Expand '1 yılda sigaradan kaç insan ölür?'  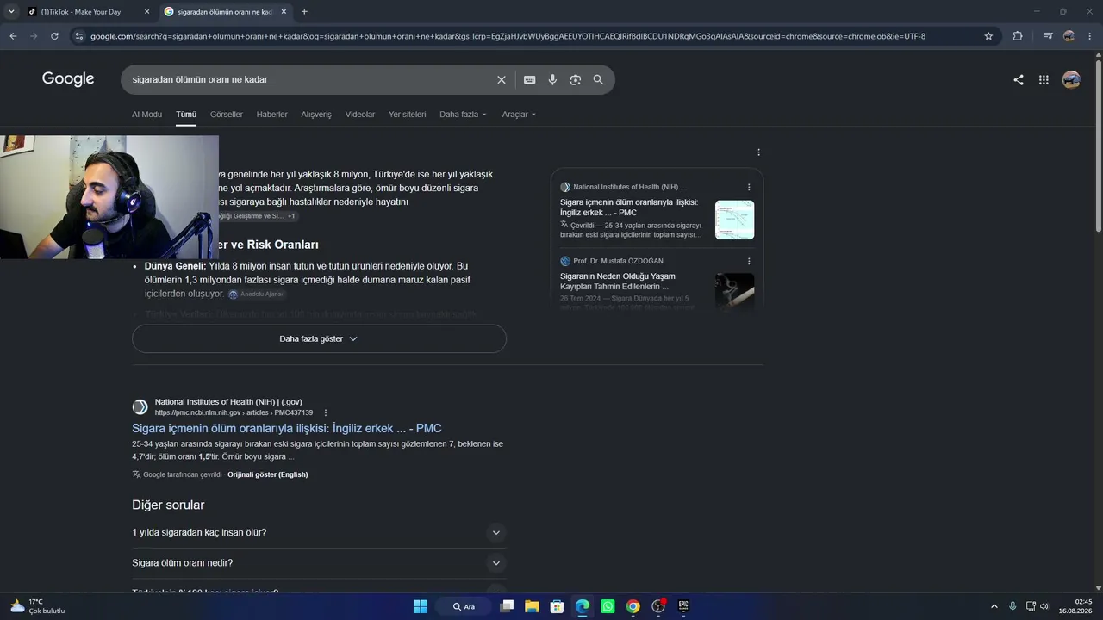click(319, 533)
